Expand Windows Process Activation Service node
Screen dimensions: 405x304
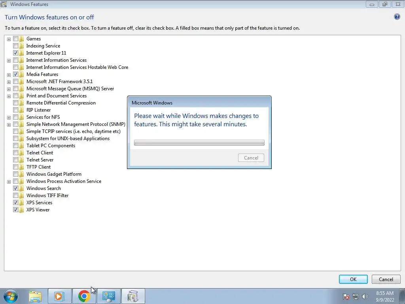(9, 182)
